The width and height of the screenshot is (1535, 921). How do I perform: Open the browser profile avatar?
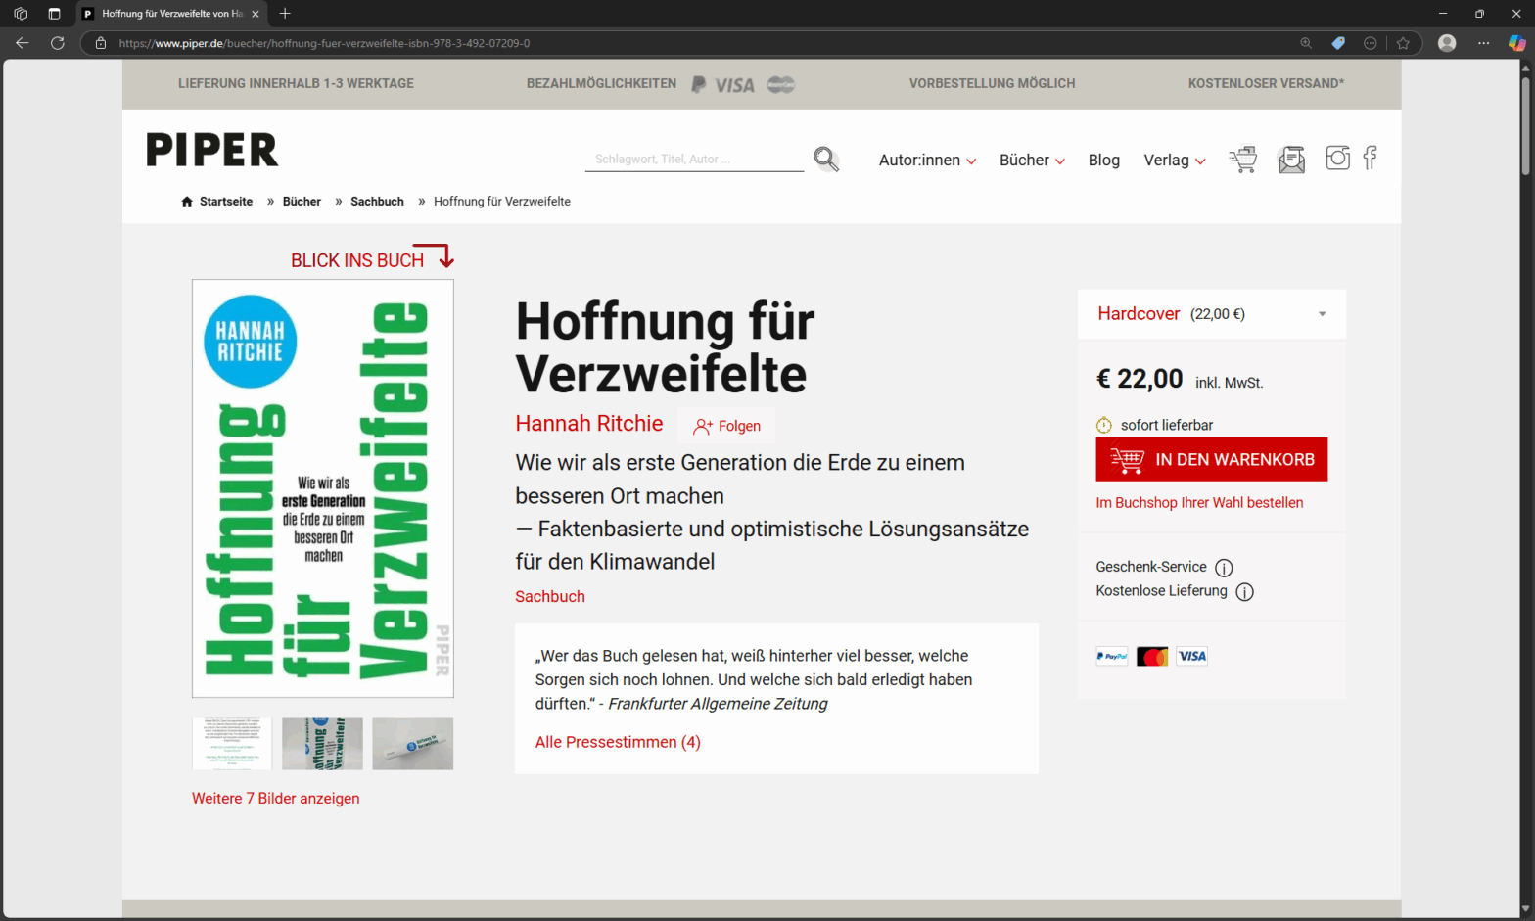coord(1447,43)
